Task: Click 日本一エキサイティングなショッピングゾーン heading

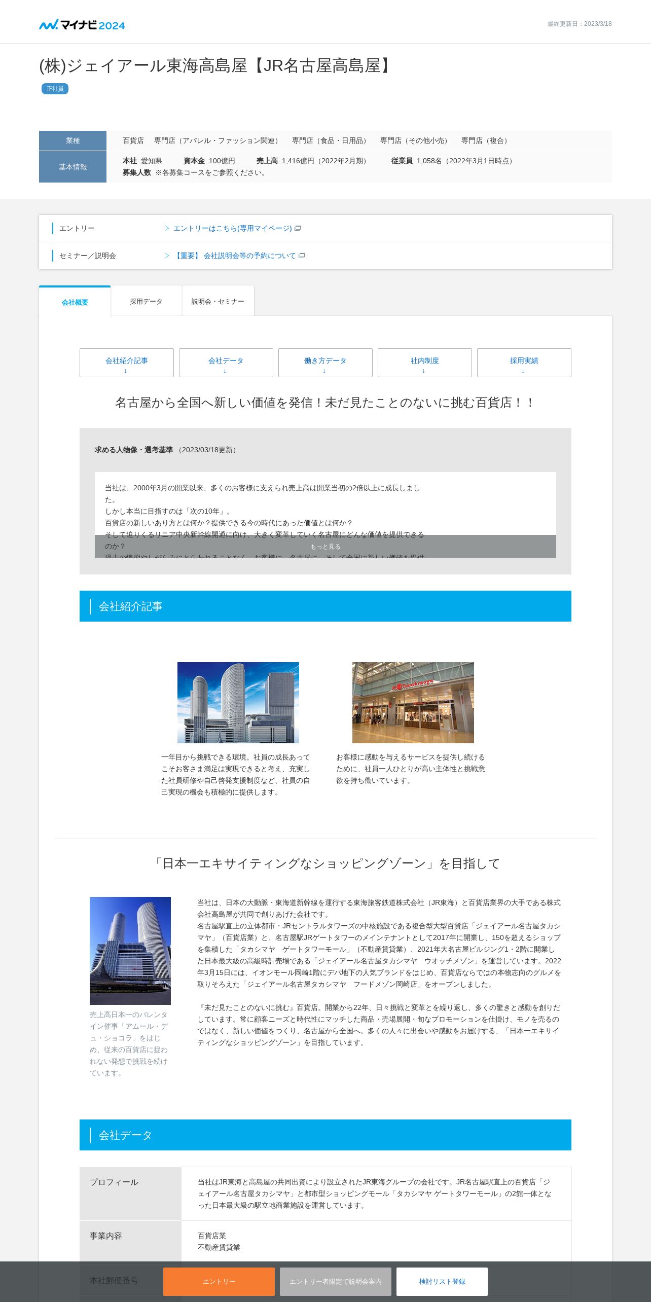Action: pos(325,864)
